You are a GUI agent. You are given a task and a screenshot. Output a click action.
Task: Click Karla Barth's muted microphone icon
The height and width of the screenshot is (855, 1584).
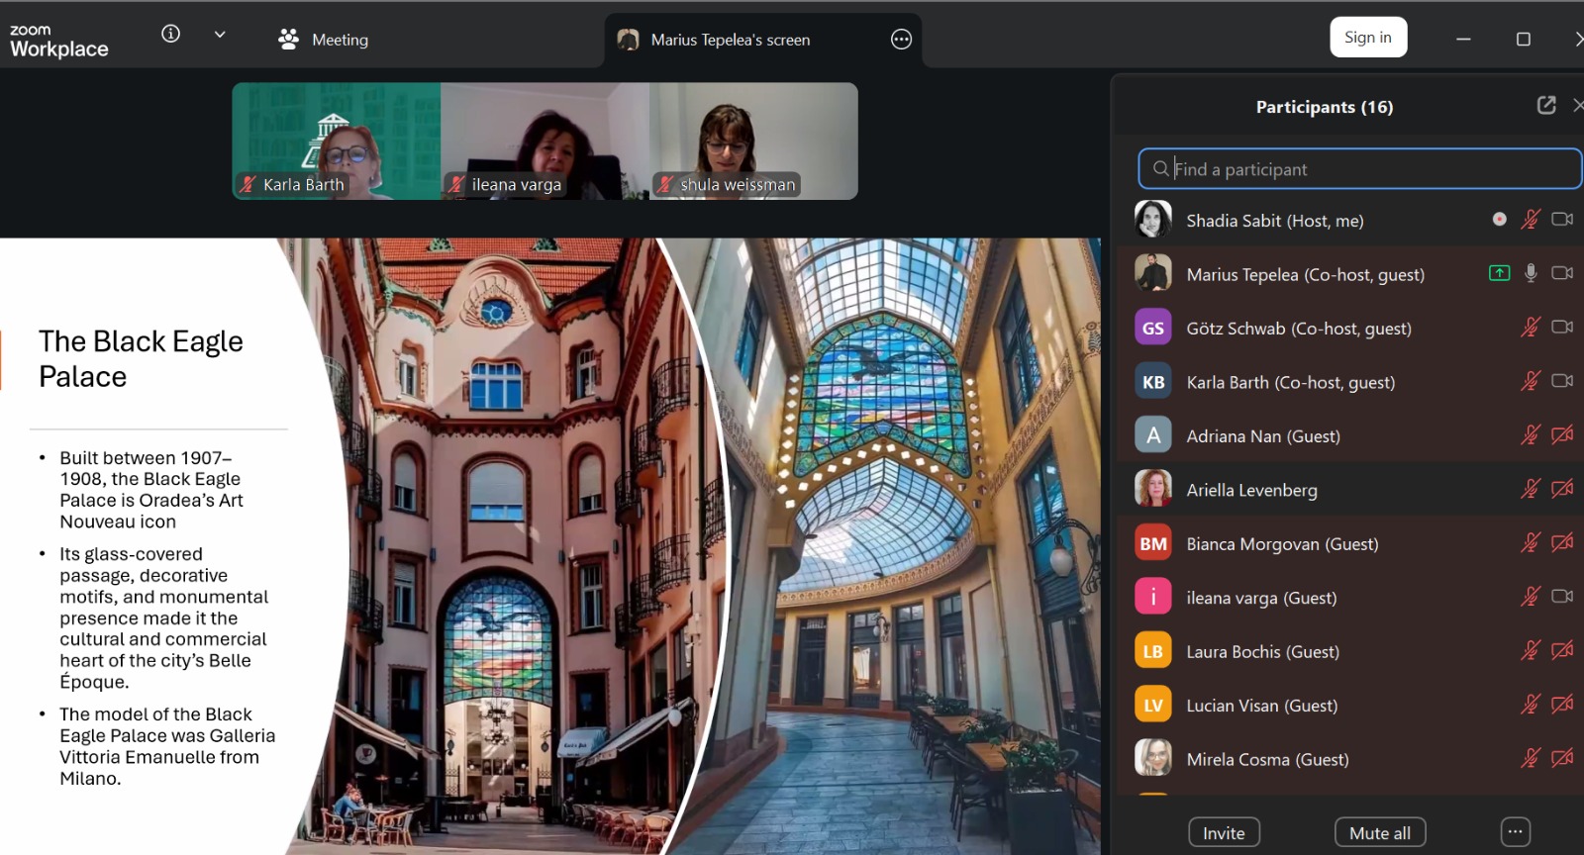[1531, 381]
